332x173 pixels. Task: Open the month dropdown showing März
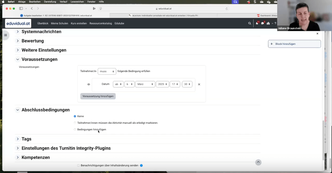pos(145,84)
